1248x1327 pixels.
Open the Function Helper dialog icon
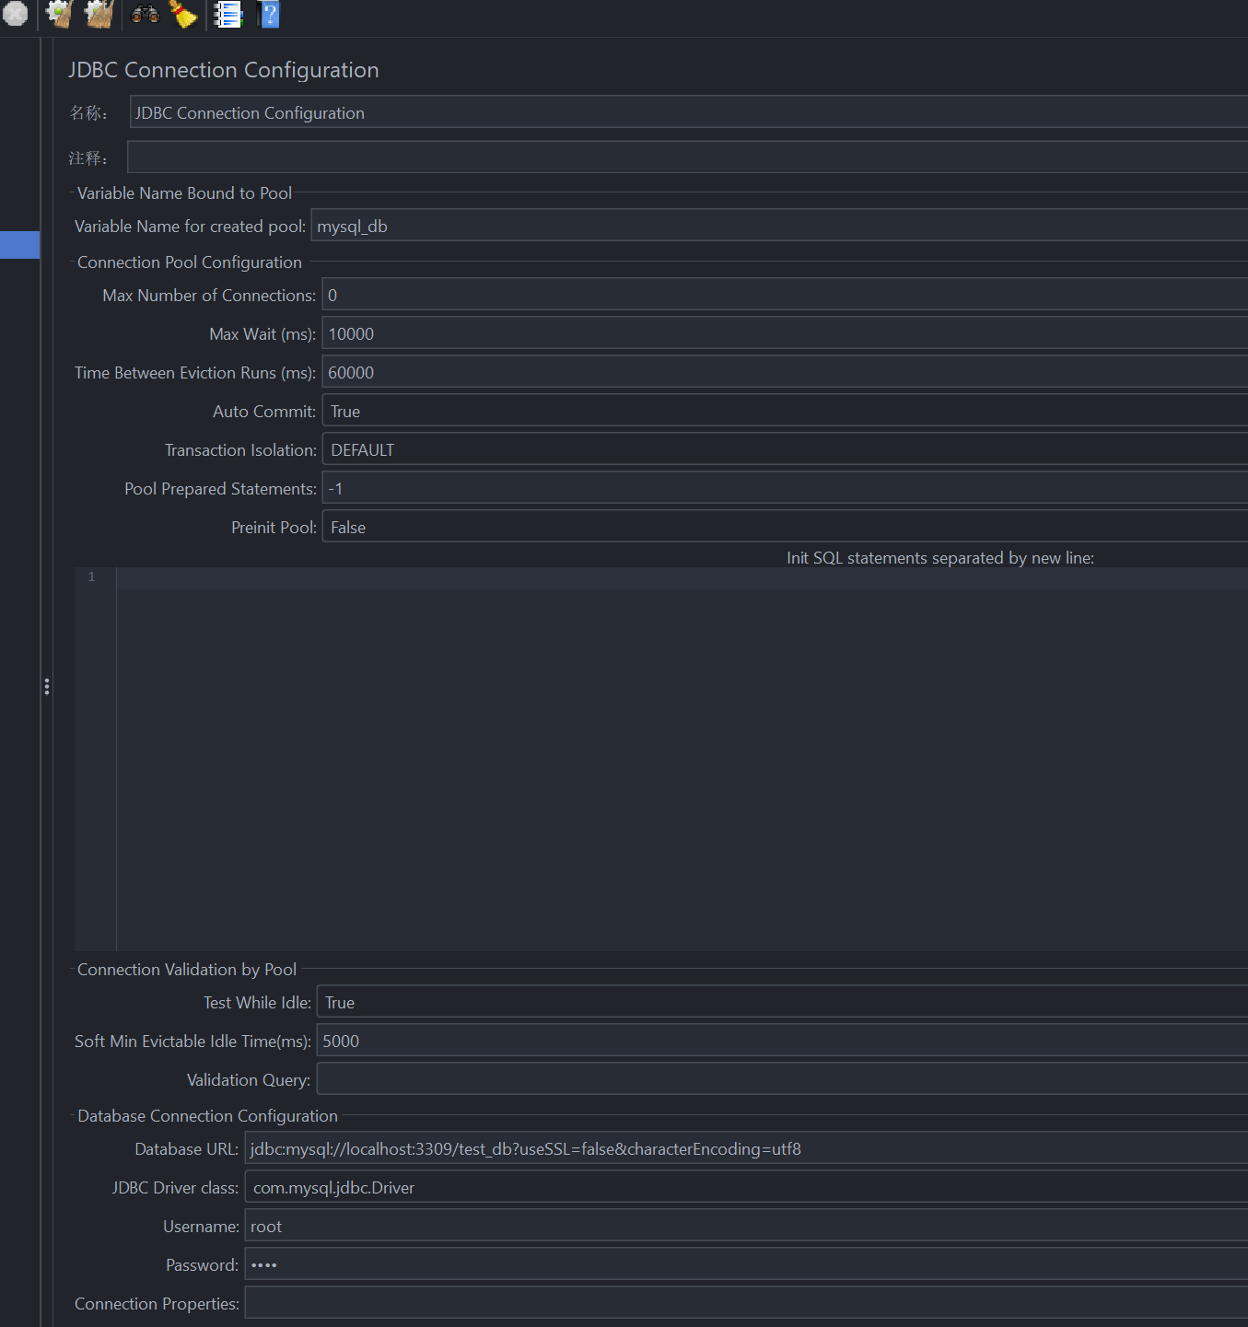tap(227, 14)
